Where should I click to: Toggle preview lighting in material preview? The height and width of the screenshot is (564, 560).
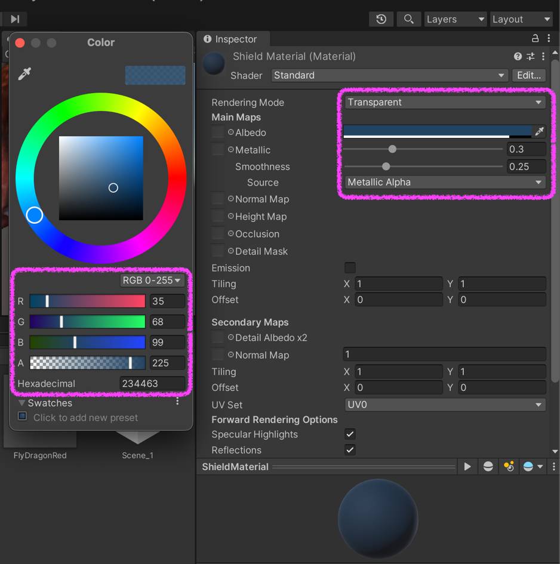point(509,467)
